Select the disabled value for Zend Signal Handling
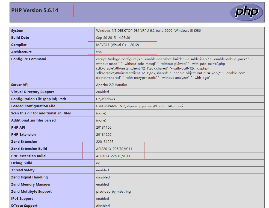This screenshot has width=269, height=208. (x=103, y=177)
